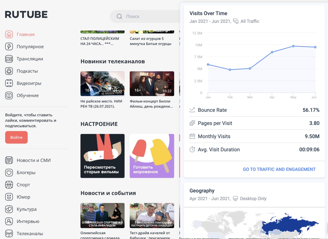Open the Готовить мороженое card
Image resolution: width=328 pixels, height=239 pixels.
(x=152, y=156)
